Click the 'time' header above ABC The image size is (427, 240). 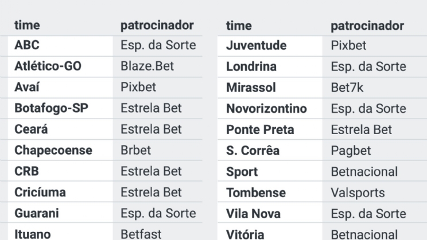click(x=27, y=25)
